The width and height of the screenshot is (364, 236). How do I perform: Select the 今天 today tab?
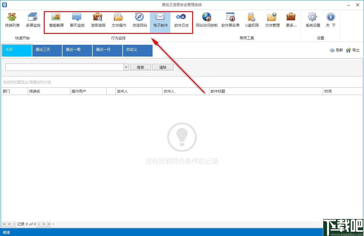click(x=17, y=51)
